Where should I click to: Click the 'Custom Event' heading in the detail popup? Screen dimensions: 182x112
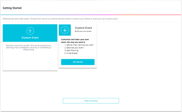(83, 28)
